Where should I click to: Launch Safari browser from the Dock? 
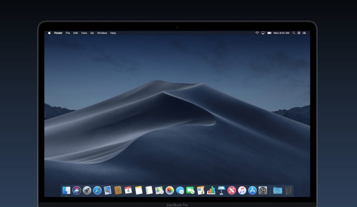click(97, 190)
